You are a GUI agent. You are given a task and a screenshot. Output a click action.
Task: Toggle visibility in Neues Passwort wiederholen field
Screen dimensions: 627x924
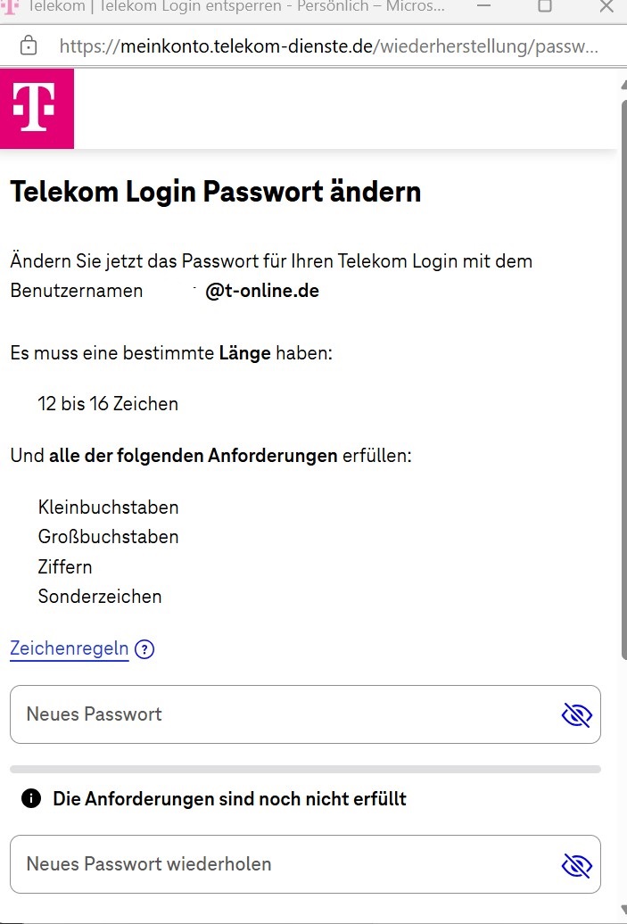[576, 865]
